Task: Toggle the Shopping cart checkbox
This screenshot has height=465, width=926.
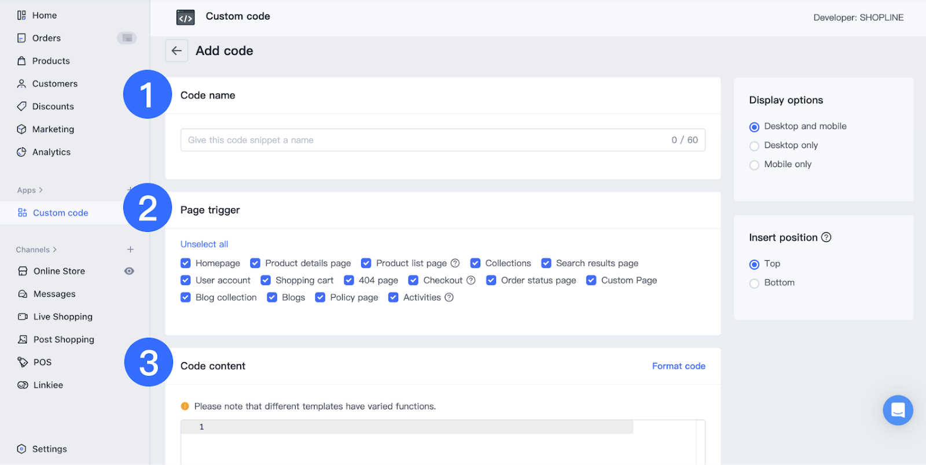Action: click(266, 281)
